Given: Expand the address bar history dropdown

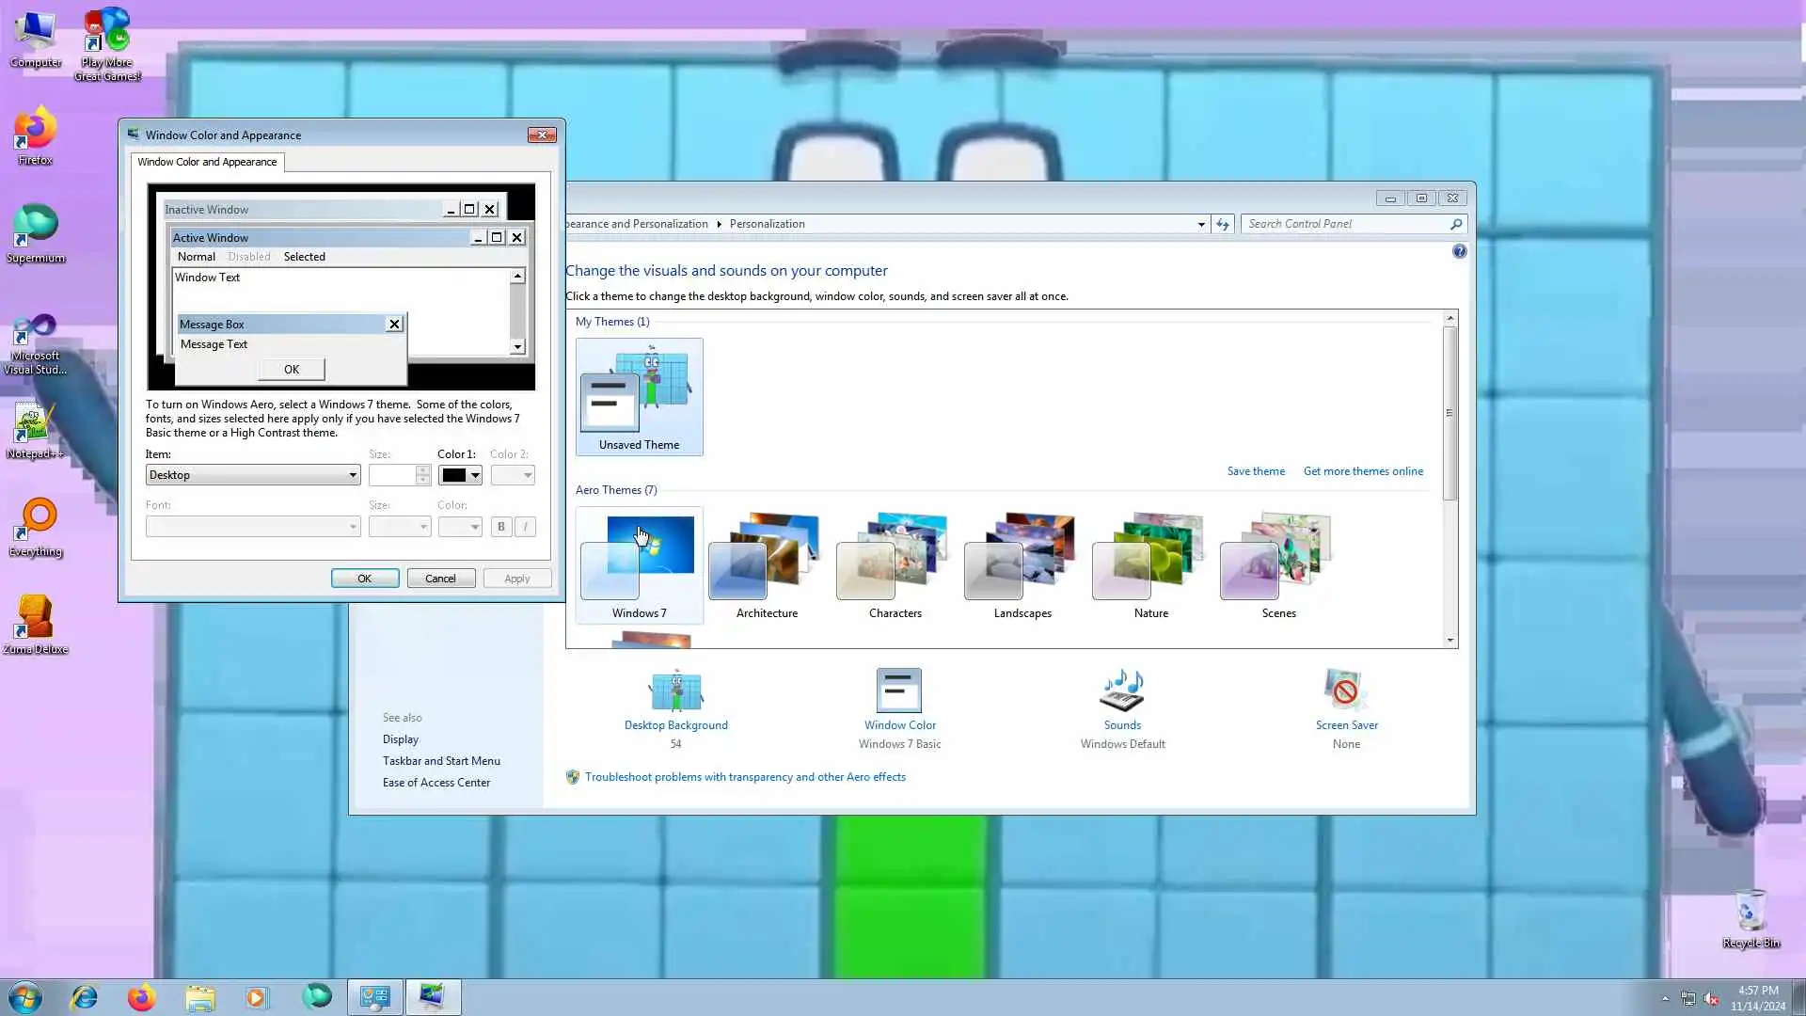Looking at the screenshot, I should [x=1201, y=224].
